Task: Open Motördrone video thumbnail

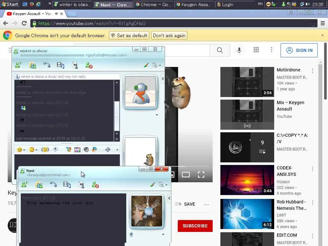Action: coord(247,82)
